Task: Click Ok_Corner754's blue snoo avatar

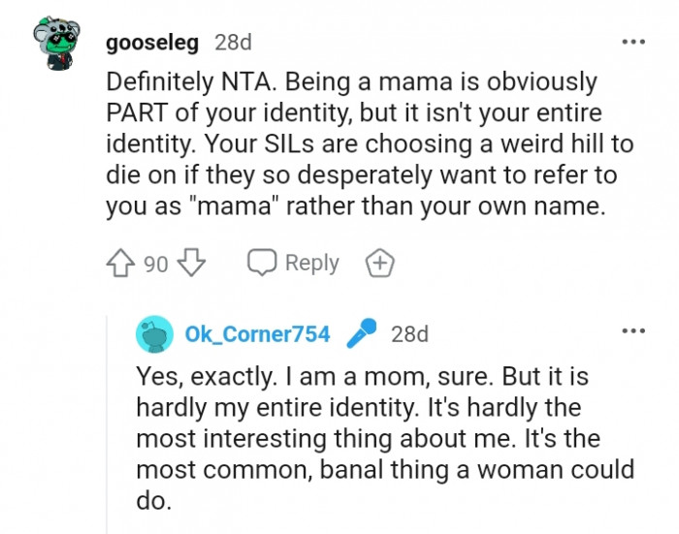Action: [x=155, y=334]
